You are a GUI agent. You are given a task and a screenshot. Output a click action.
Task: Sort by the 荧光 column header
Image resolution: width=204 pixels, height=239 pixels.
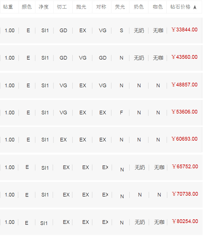pyautogui.click(x=120, y=7)
